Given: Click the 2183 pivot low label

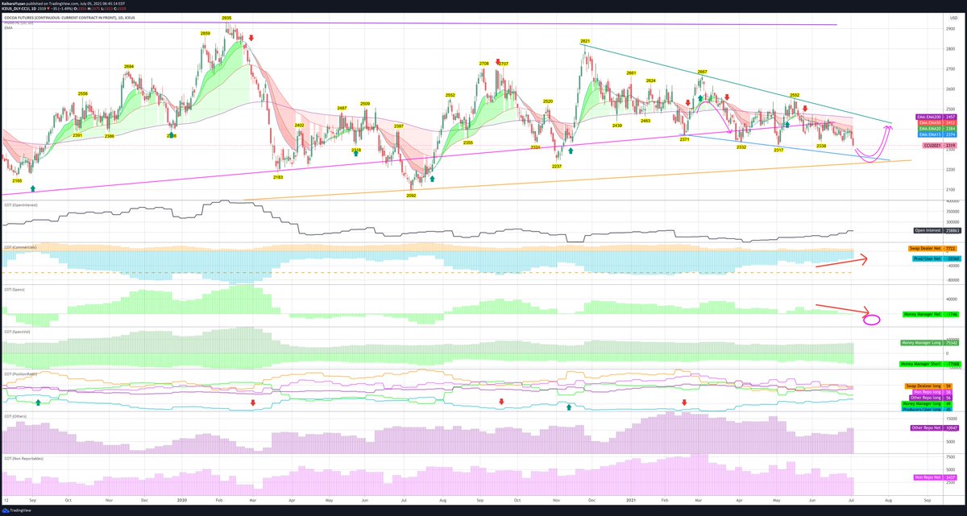Looking at the screenshot, I should (278, 177).
